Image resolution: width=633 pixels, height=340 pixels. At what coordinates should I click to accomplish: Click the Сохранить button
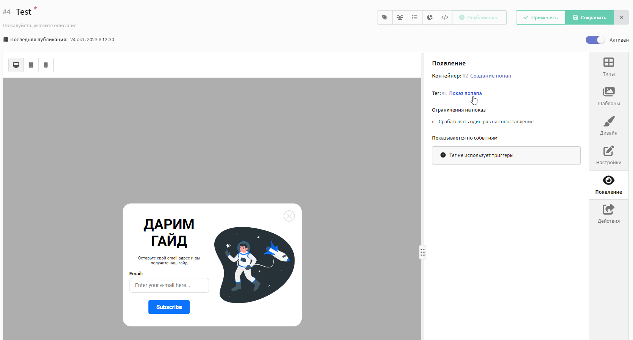589,17
